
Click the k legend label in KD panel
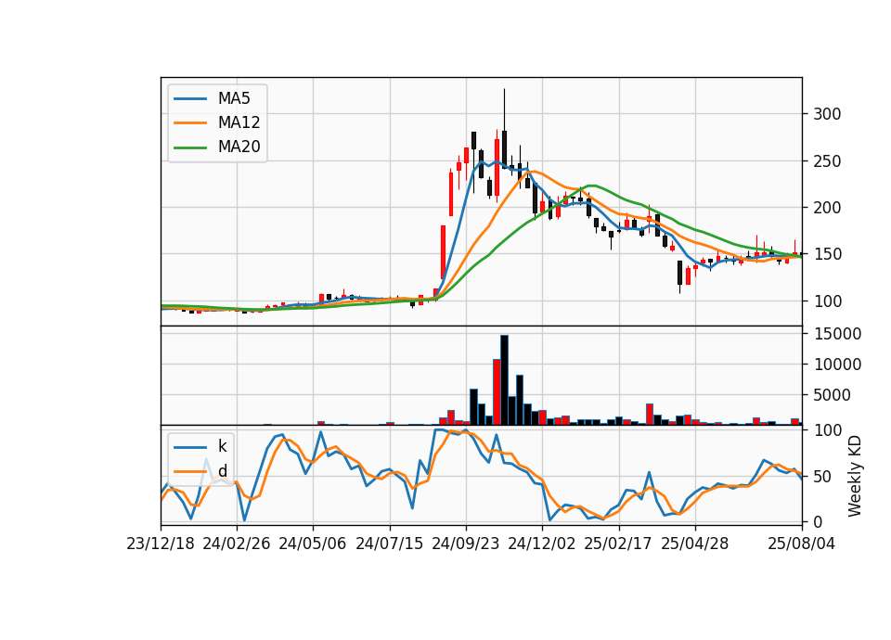pos(222,446)
